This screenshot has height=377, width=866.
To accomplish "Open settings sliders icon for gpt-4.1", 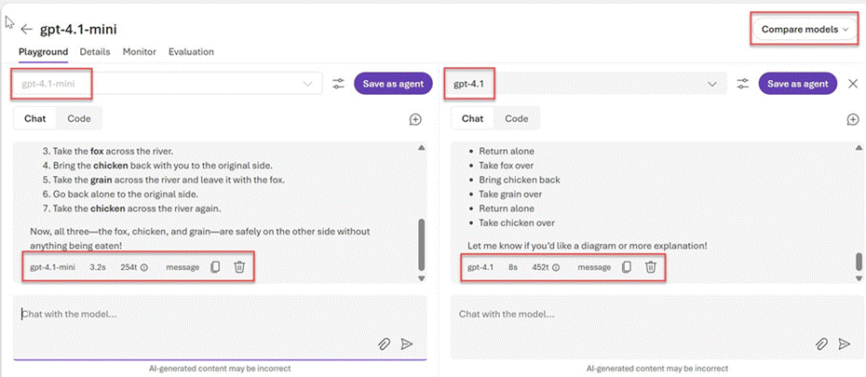I will (x=743, y=84).
